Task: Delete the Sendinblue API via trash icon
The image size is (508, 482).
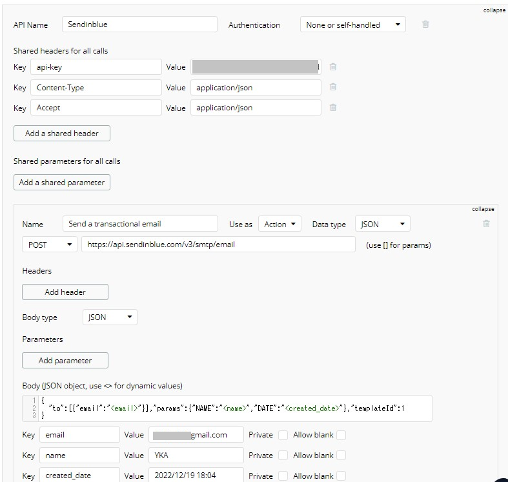Action: (x=425, y=25)
